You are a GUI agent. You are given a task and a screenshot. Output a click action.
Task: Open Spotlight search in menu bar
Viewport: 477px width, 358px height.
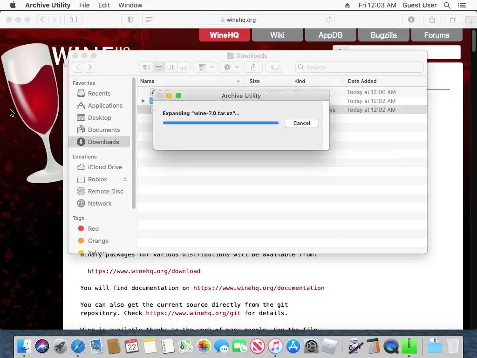click(447, 5)
